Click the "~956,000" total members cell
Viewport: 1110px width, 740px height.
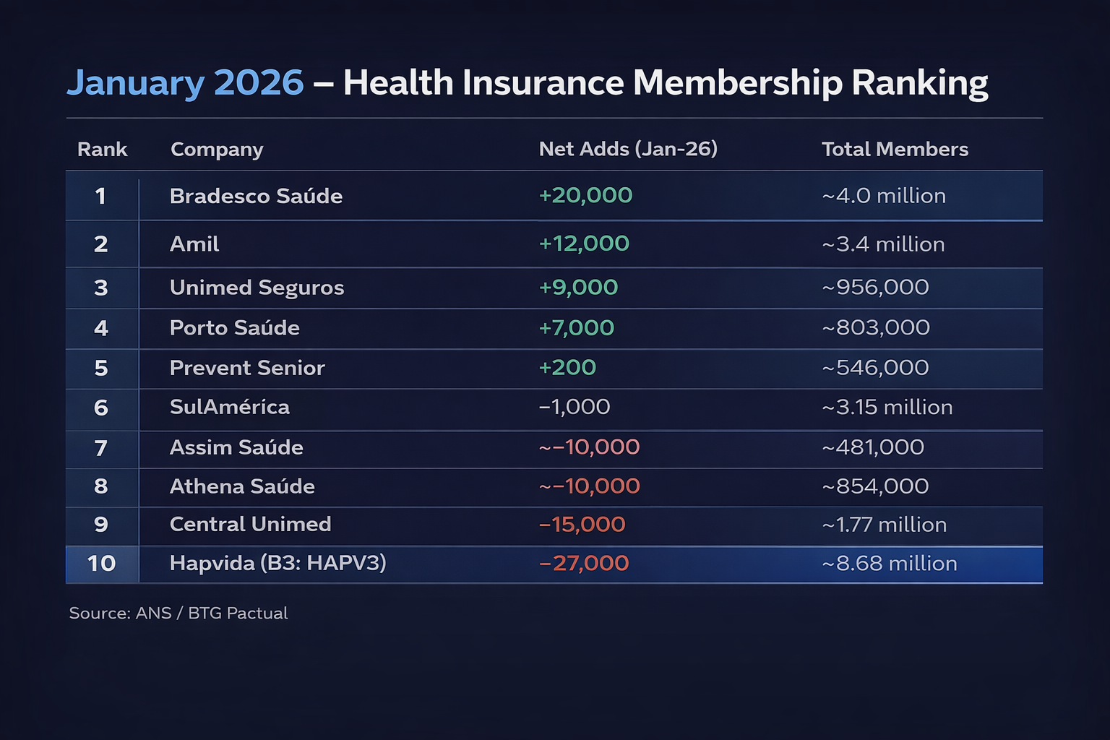[x=875, y=288]
